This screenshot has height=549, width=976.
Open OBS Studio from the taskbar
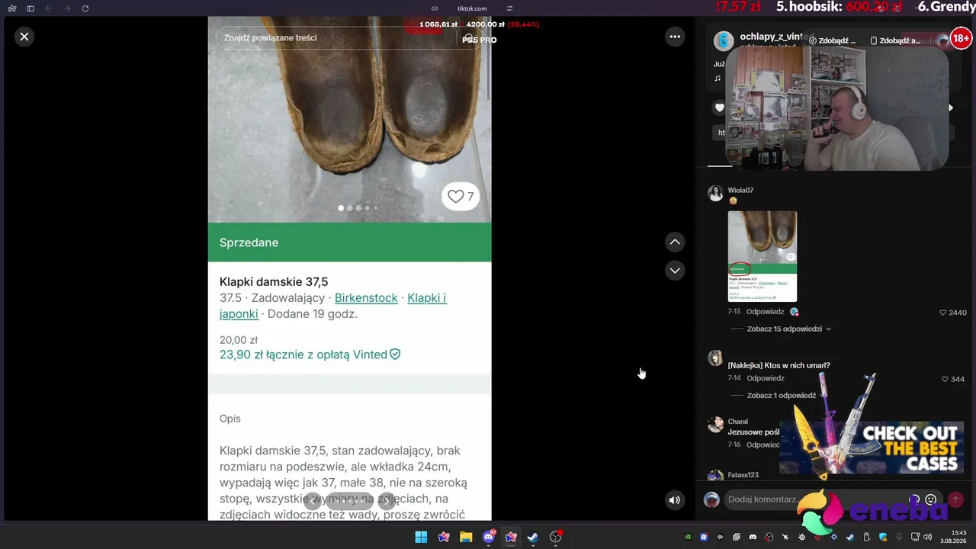tap(556, 538)
